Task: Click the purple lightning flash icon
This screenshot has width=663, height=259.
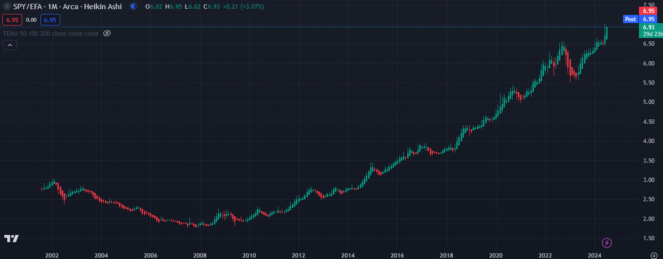Action: [607, 242]
